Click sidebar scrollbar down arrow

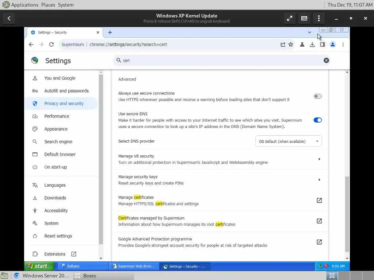tap(101, 258)
